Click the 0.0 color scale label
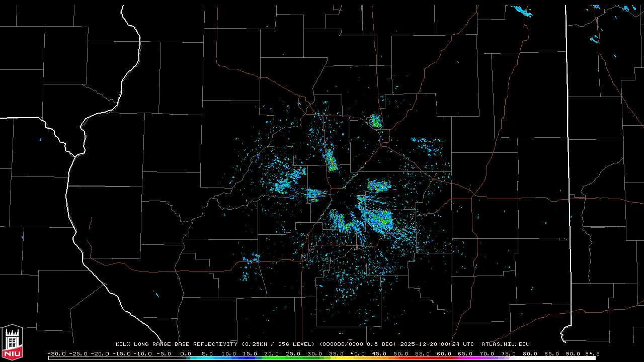The width and height of the screenshot is (644, 362). point(186,353)
